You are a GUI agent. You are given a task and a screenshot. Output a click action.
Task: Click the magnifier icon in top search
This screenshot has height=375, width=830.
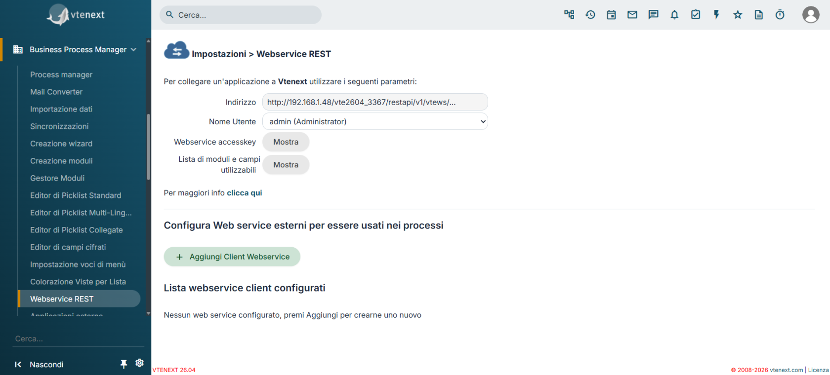(169, 15)
